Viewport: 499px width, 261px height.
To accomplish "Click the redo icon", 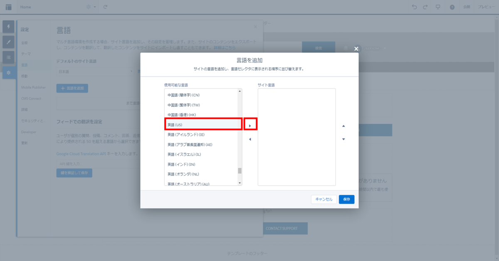I will click(425, 7).
